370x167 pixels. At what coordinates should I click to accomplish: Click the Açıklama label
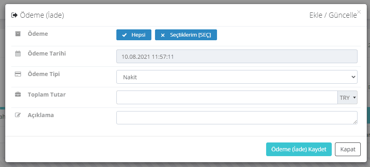coord(41,115)
